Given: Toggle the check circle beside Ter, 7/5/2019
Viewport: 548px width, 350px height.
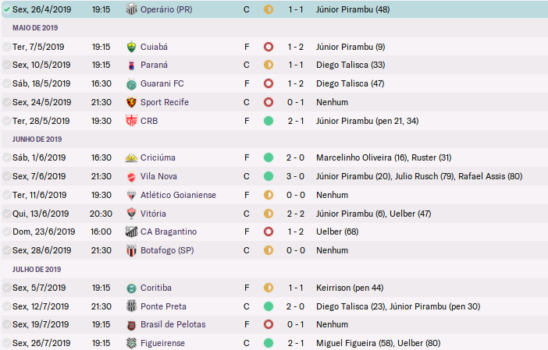Looking at the screenshot, I should (x=6, y=47).
